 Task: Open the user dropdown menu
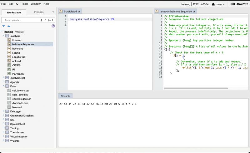(220, 4)
